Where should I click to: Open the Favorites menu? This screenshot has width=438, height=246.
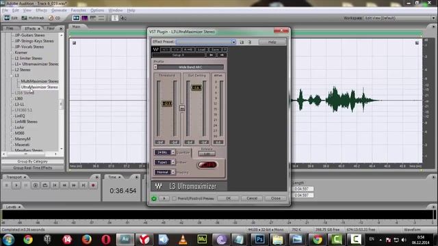point(79,10)
